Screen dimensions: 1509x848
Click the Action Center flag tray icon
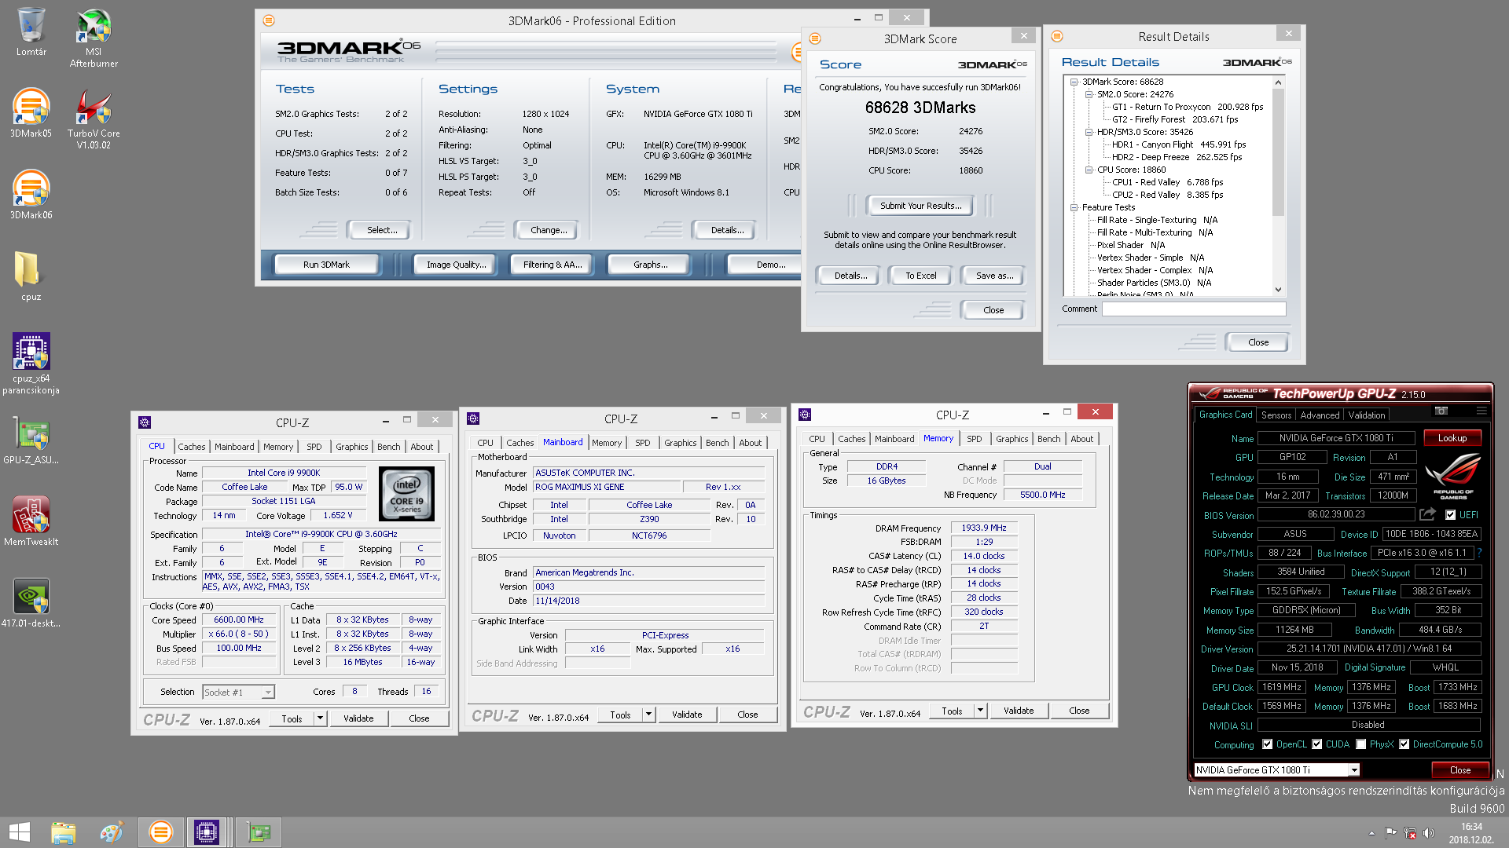tap(1390, 833)
